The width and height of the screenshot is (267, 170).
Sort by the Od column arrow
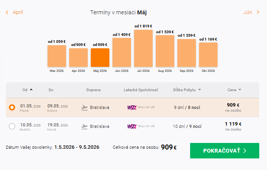click(x=31, y=90)
